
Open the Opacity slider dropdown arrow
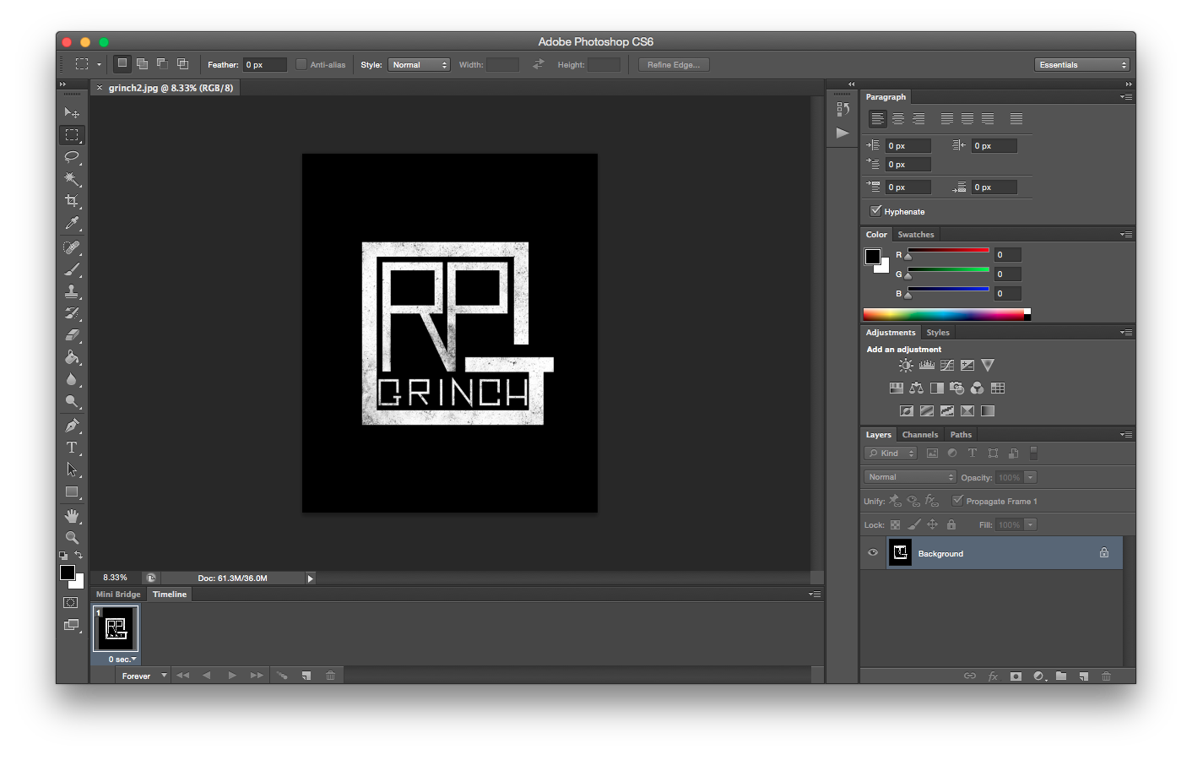point(1031,477)
